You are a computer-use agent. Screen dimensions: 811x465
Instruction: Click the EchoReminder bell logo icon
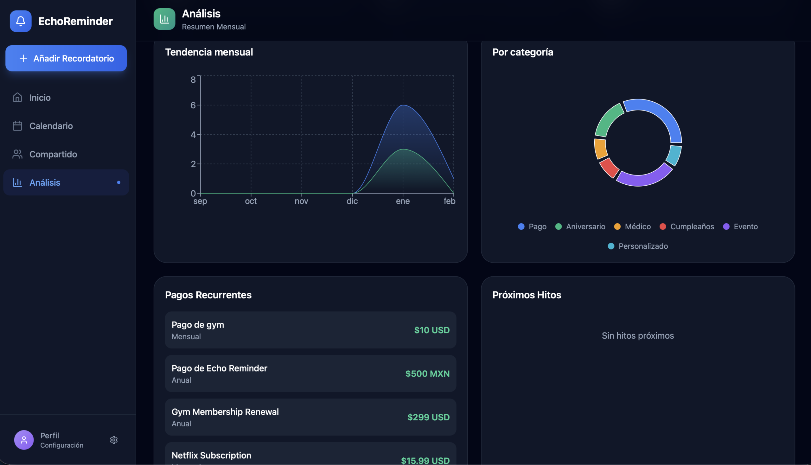[21, 21]
